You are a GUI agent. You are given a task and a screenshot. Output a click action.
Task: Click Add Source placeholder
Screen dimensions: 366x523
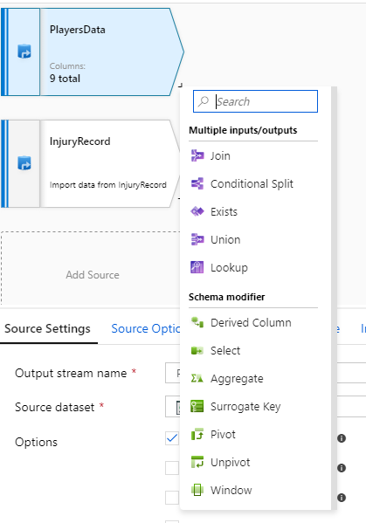93,275
